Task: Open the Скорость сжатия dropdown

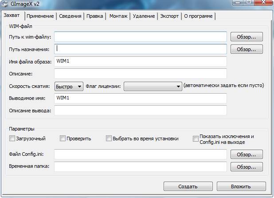Action: pos(69,87)
